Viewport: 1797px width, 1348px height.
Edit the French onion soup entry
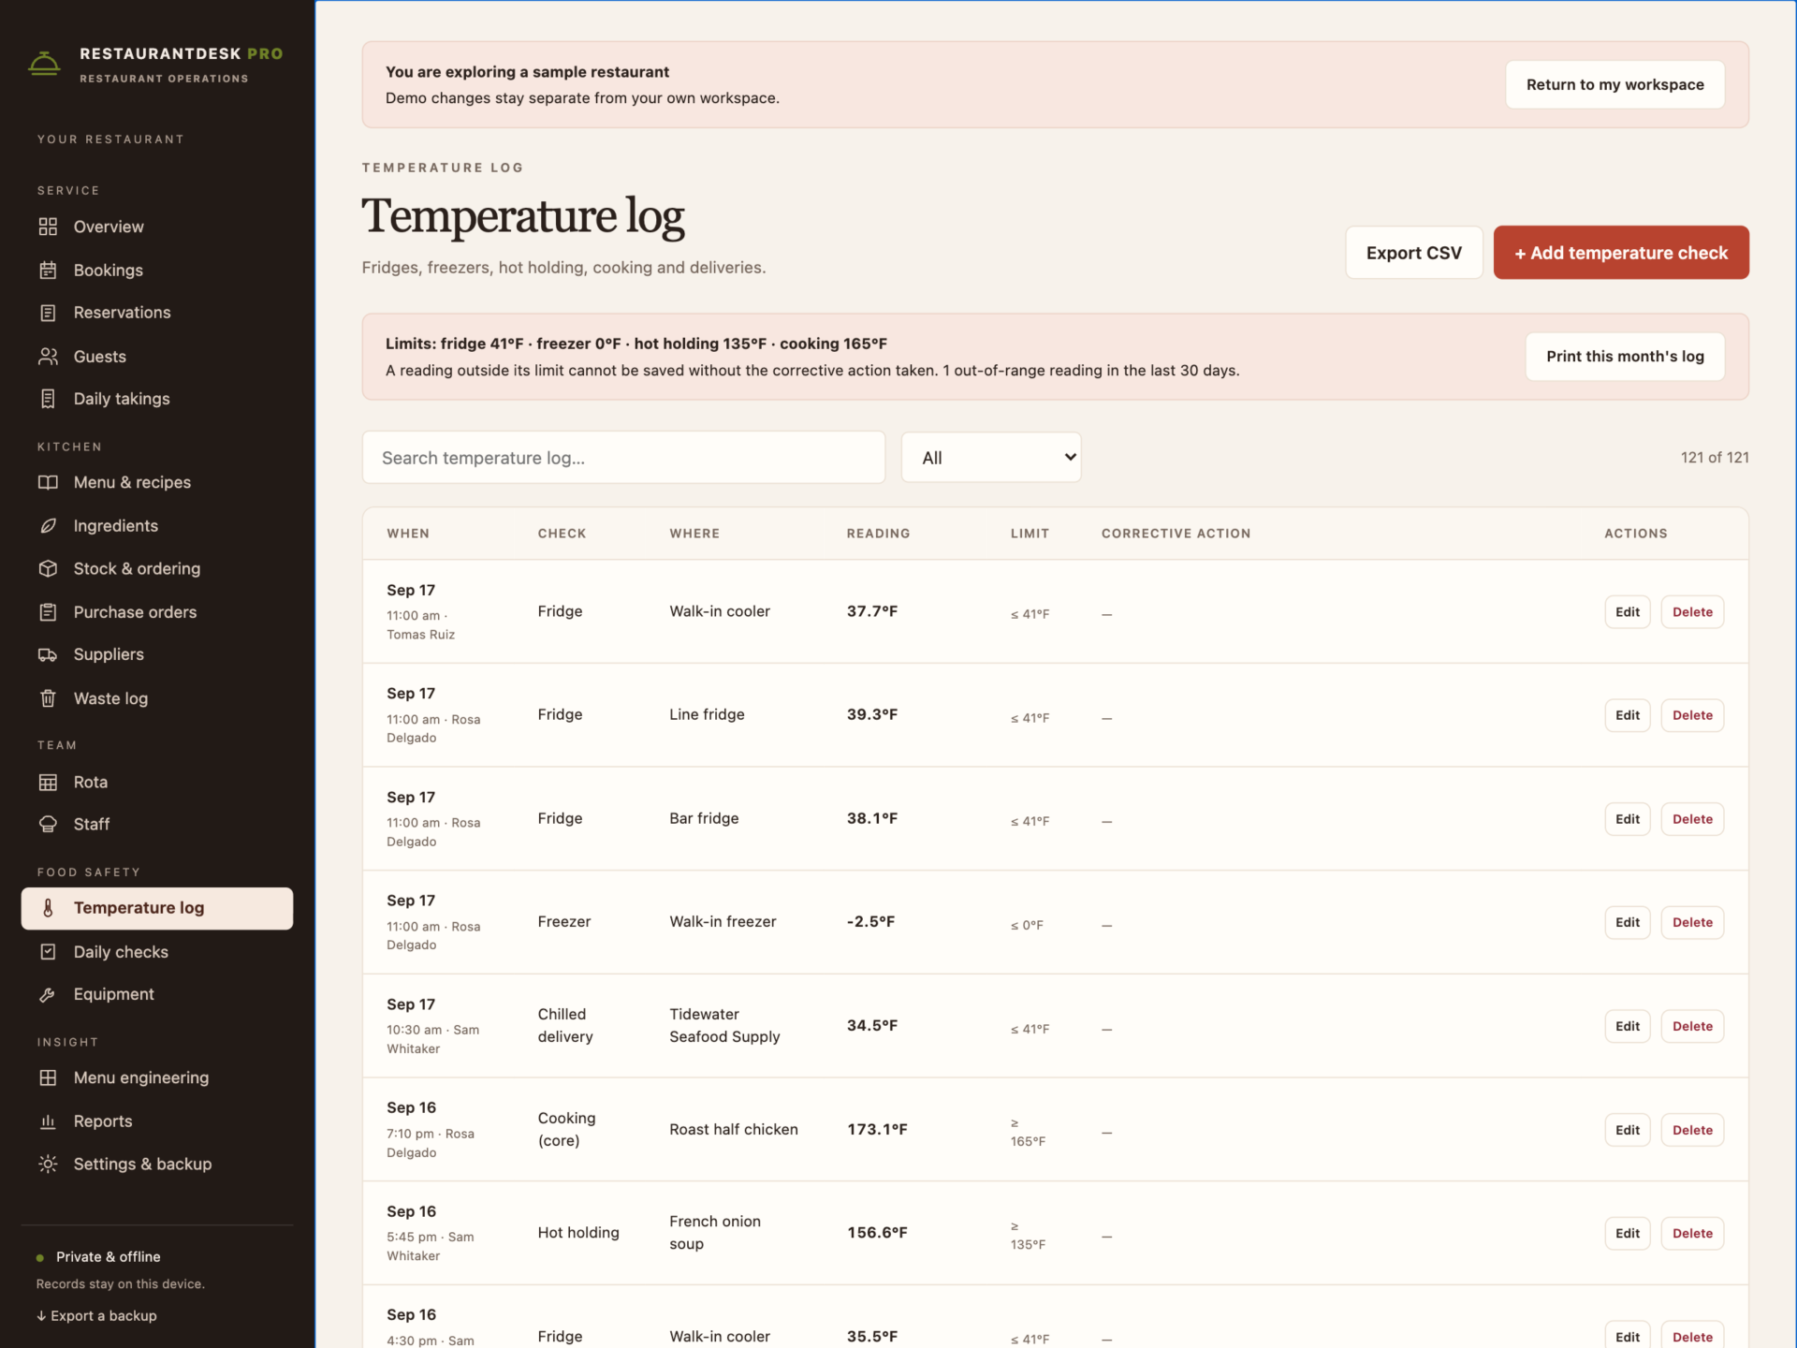tap(1627, 1233)
